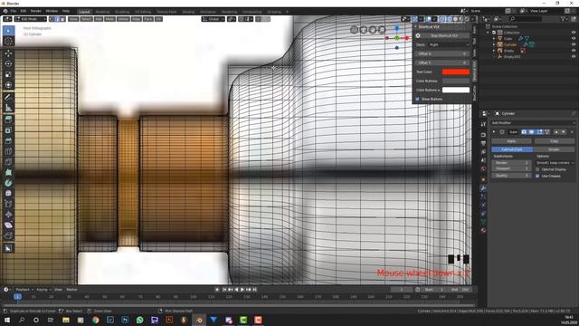Select the Scale tool
This screenshot has height=326, width=579.
(x=8, y=74)
